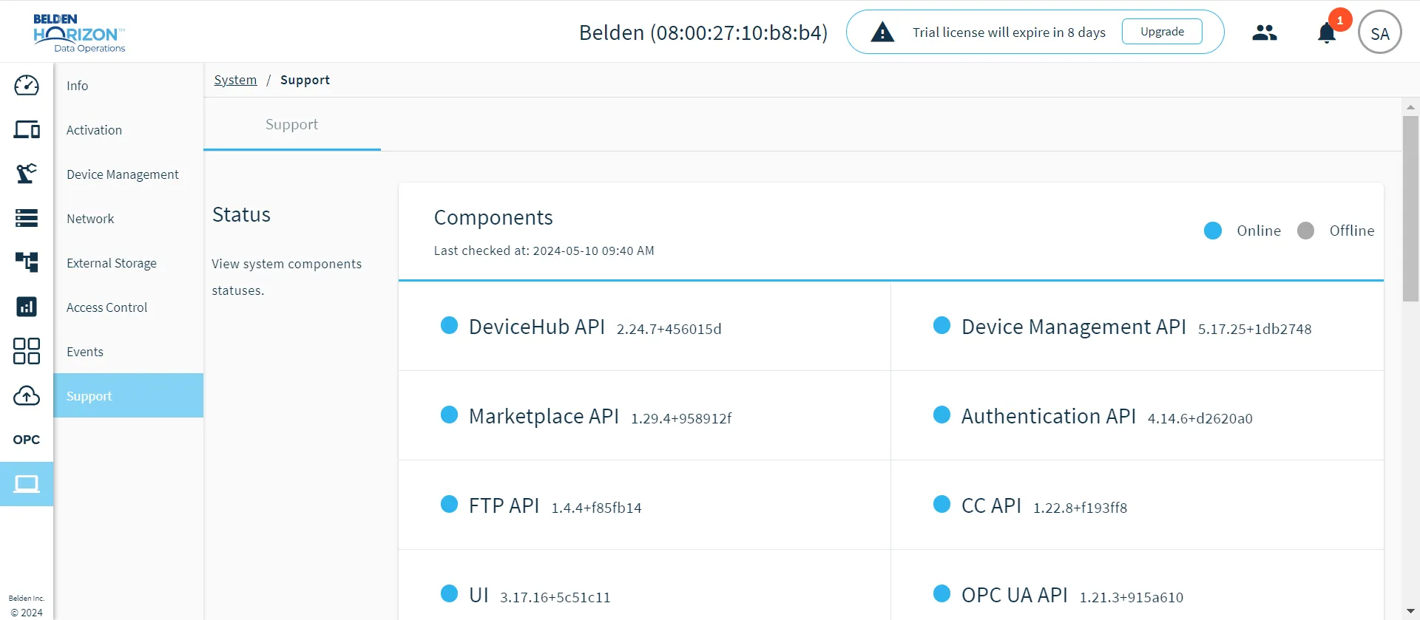Click the FTP API component label
Image resolution: width=1420 pixels, height=620 pixels.
click(504, 505)
